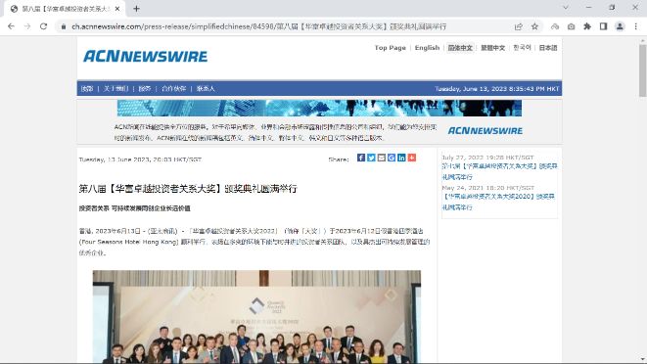The width and height of the screenshot is (647, 364).
Task: Click the Share: label
Action: 339,159
